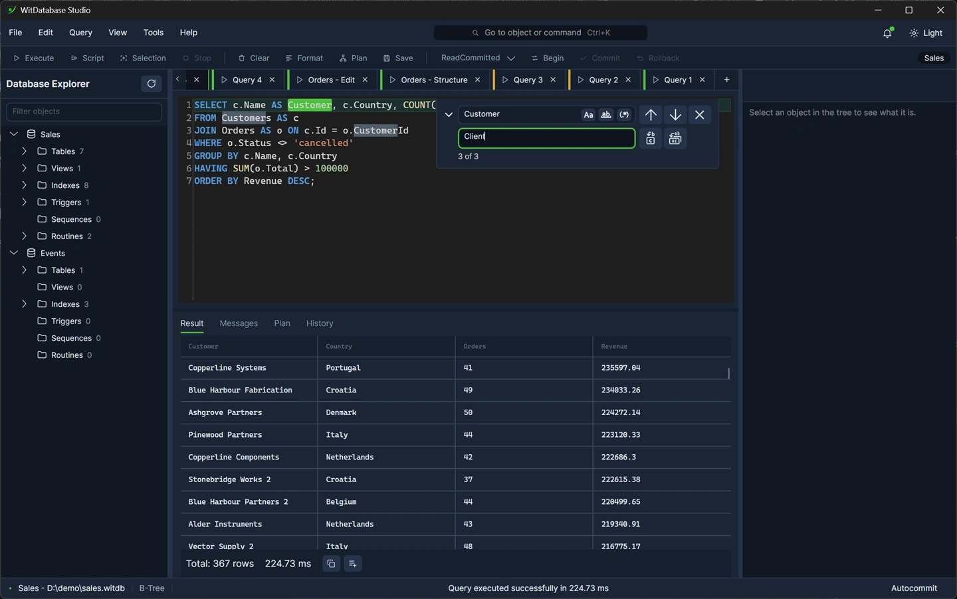
Task: Toggle regular expression search
Action: [624, 115]
